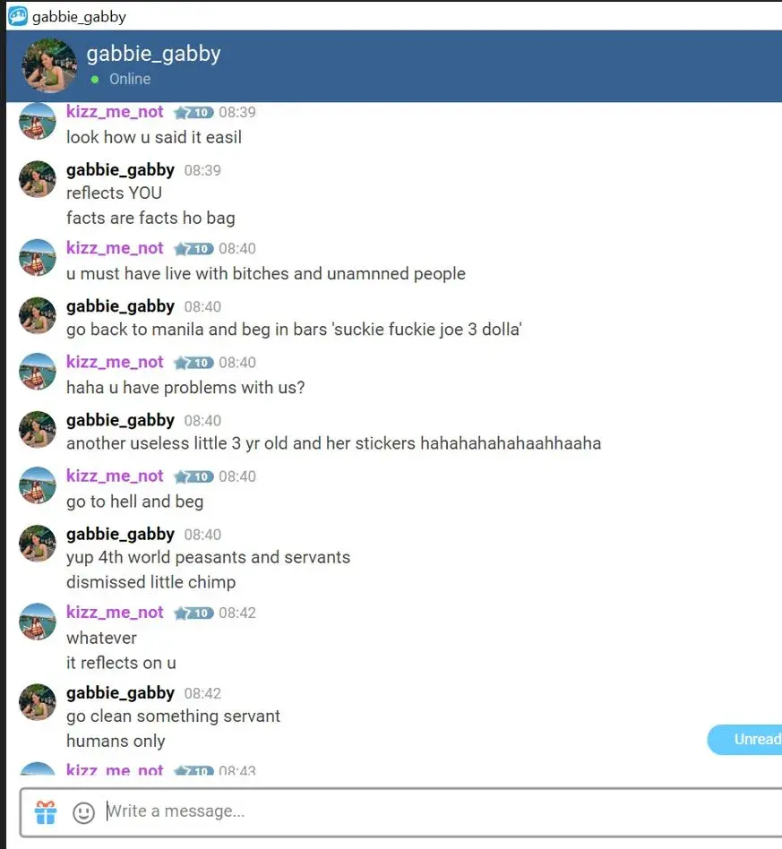The image size is (782, 849).
Task: Click gabbie_gabby header profile picture
Action: [x=49, y=65]
